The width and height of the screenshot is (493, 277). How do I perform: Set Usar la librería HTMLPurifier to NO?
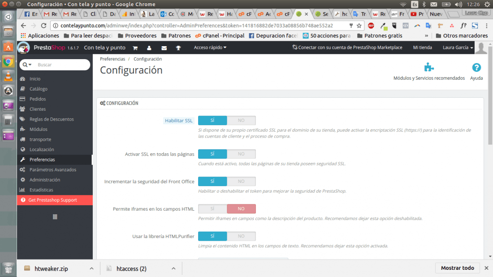[241, 236]
